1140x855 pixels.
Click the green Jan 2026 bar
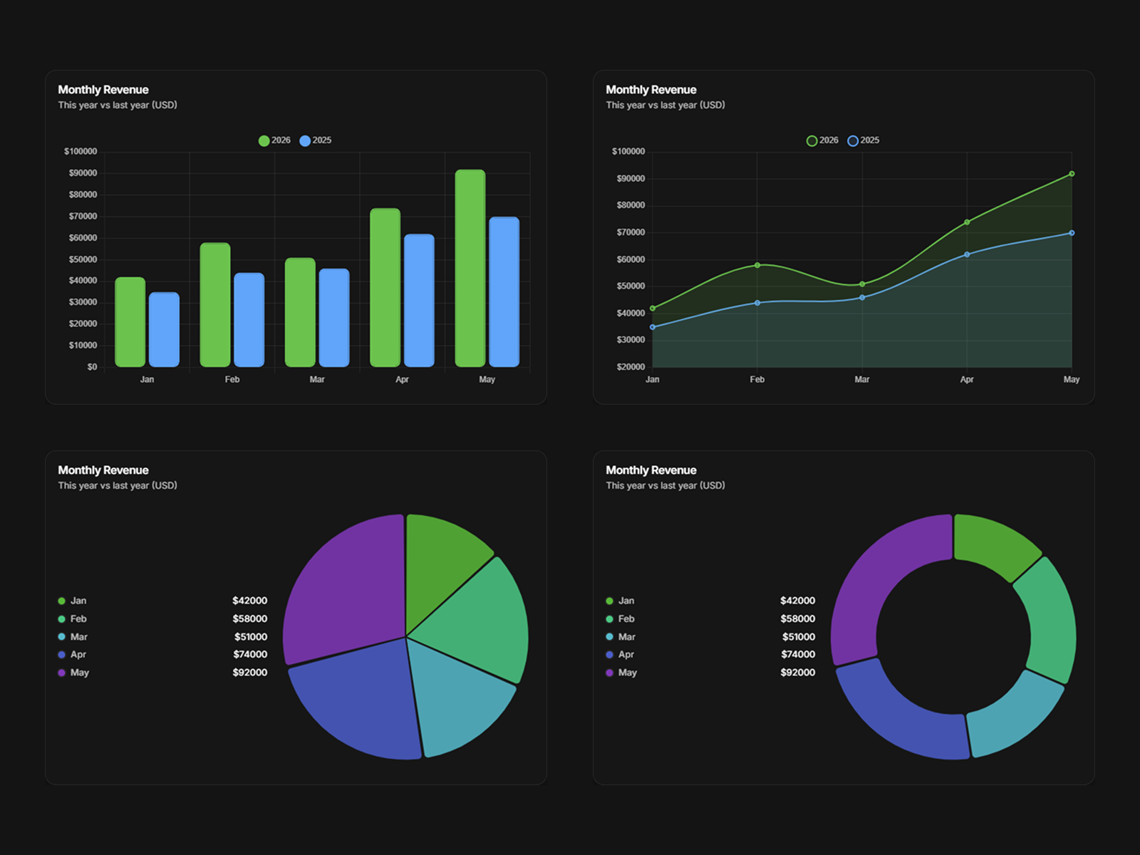tap(130, 322)
